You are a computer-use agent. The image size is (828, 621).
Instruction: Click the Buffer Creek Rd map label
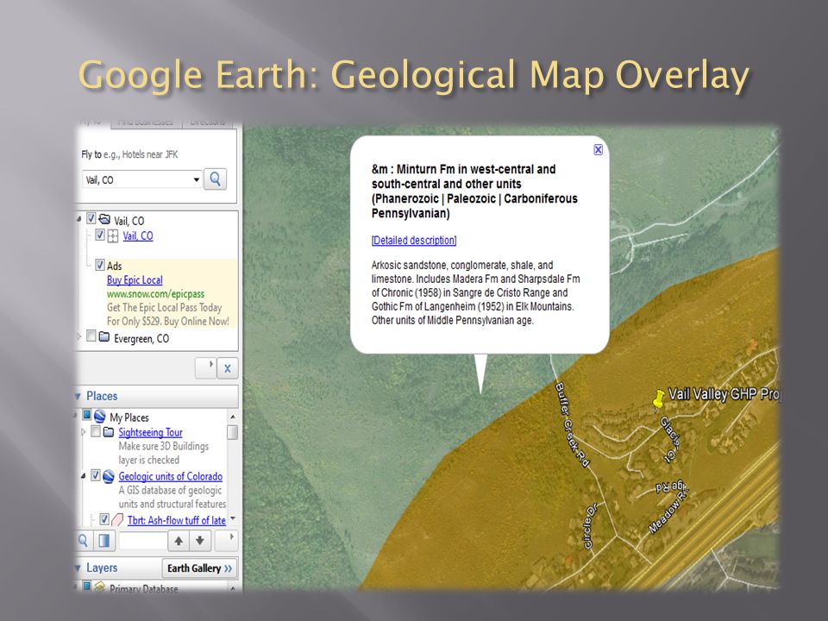pyautogui.click(x=572, y=424)
